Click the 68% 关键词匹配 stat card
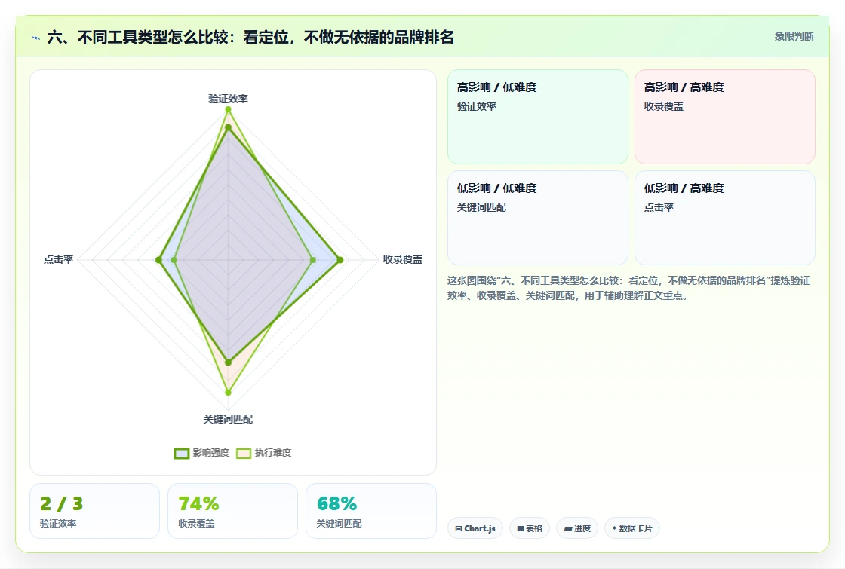 coord(370,511)
